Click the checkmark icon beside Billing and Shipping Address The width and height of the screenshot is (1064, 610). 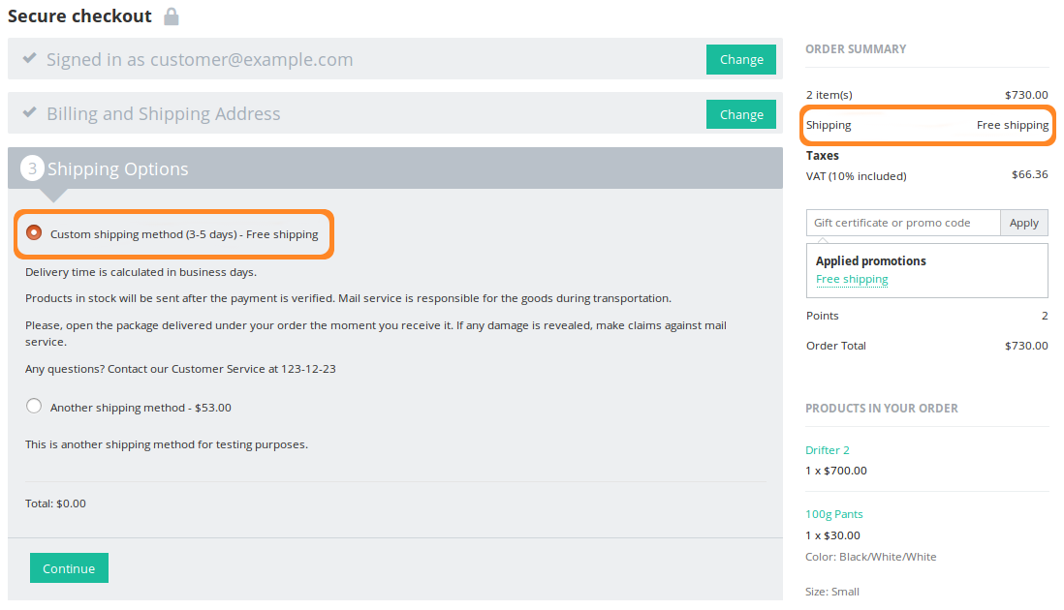[29, 112]
